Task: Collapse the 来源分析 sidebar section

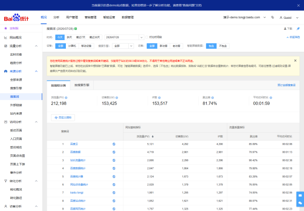Action: coord(36,71)
